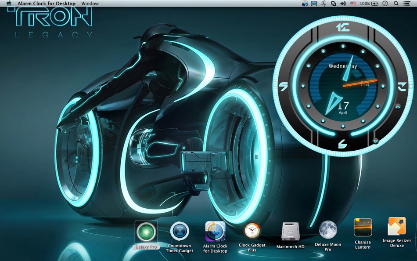The height and width of the screenshot is (261, 417).
Task: Open the Alarm Clock for Desktop menu
Action: pyautogui.click(x=47, y=4)
